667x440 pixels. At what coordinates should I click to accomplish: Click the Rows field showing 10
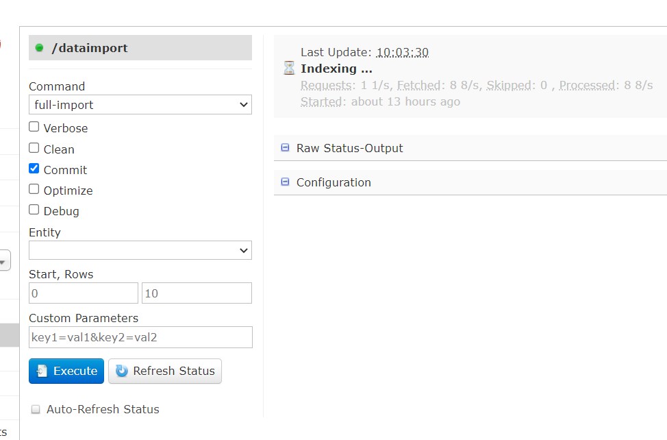(197, 293)
